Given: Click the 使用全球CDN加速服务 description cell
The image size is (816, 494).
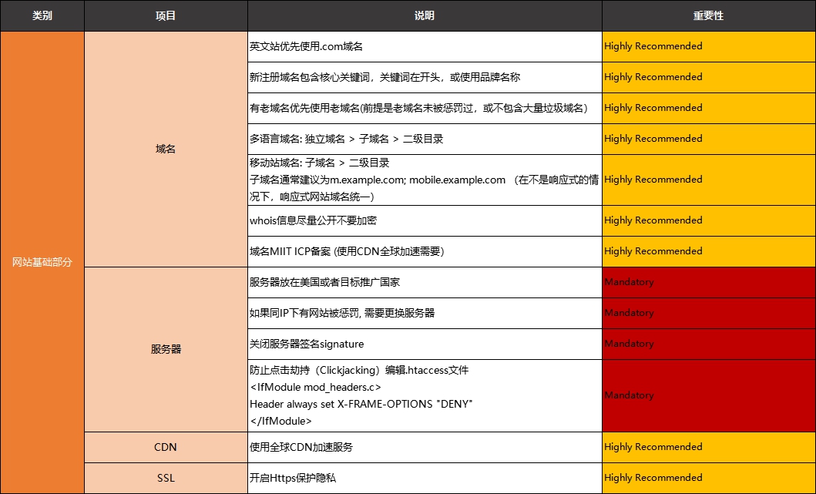Looking at the screenshot, I should coord(425,447).
